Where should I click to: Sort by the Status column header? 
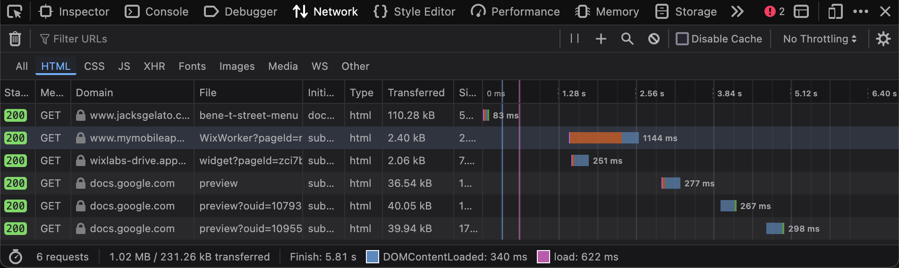click(17, 92)
